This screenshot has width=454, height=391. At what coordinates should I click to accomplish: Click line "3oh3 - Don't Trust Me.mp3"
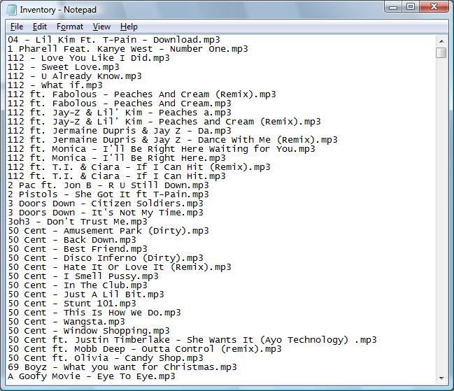78,222
